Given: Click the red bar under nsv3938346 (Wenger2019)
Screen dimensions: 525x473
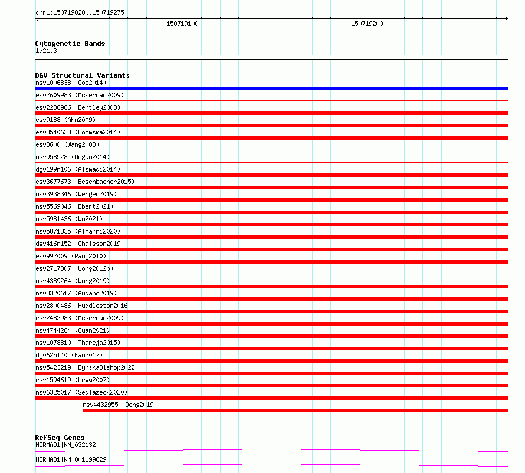Looking at the screenshot, I should [271, 200].
